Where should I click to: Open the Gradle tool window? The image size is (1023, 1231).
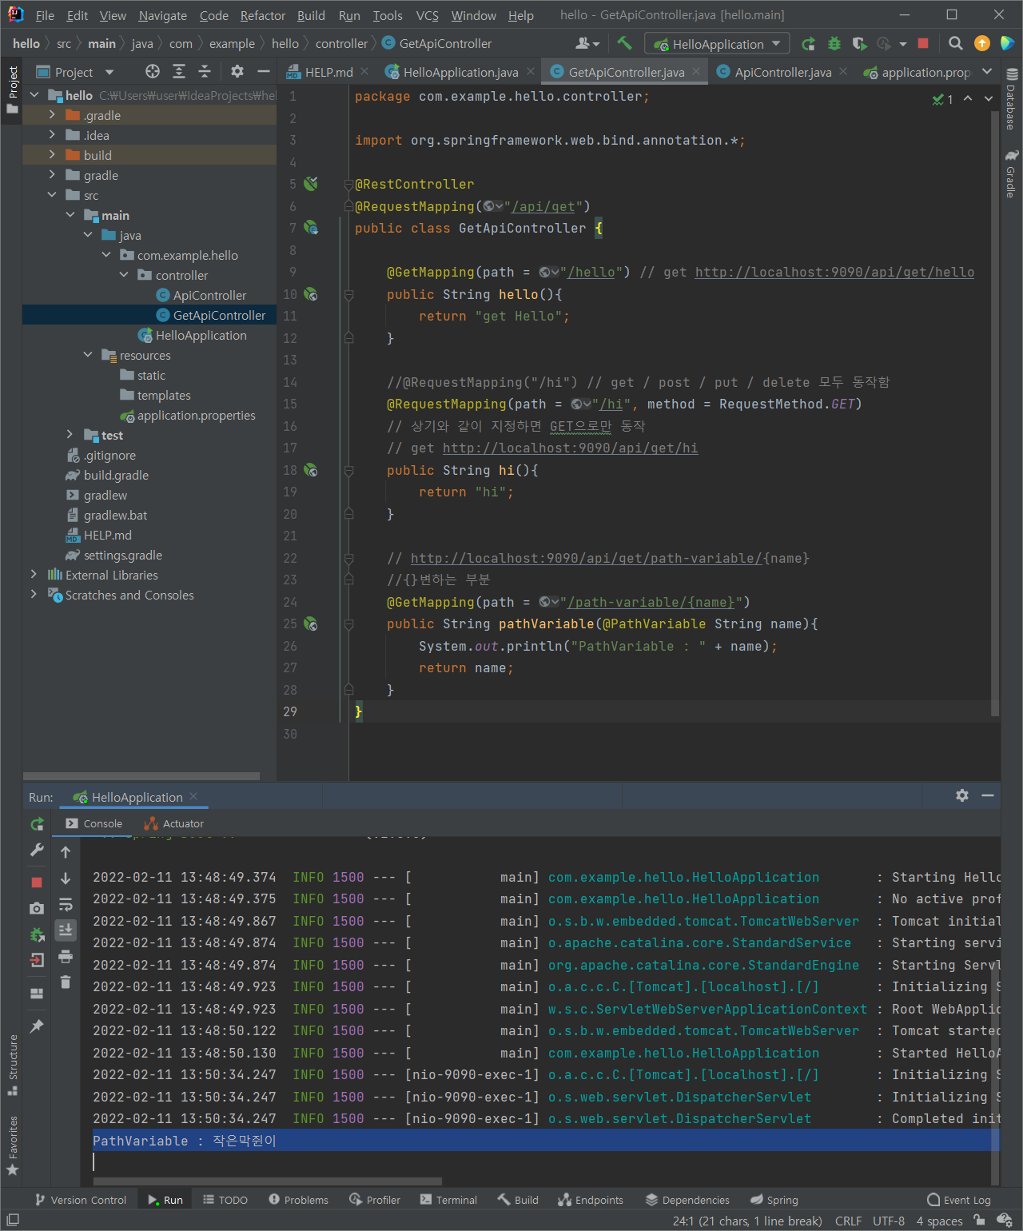pos(1012,173)
